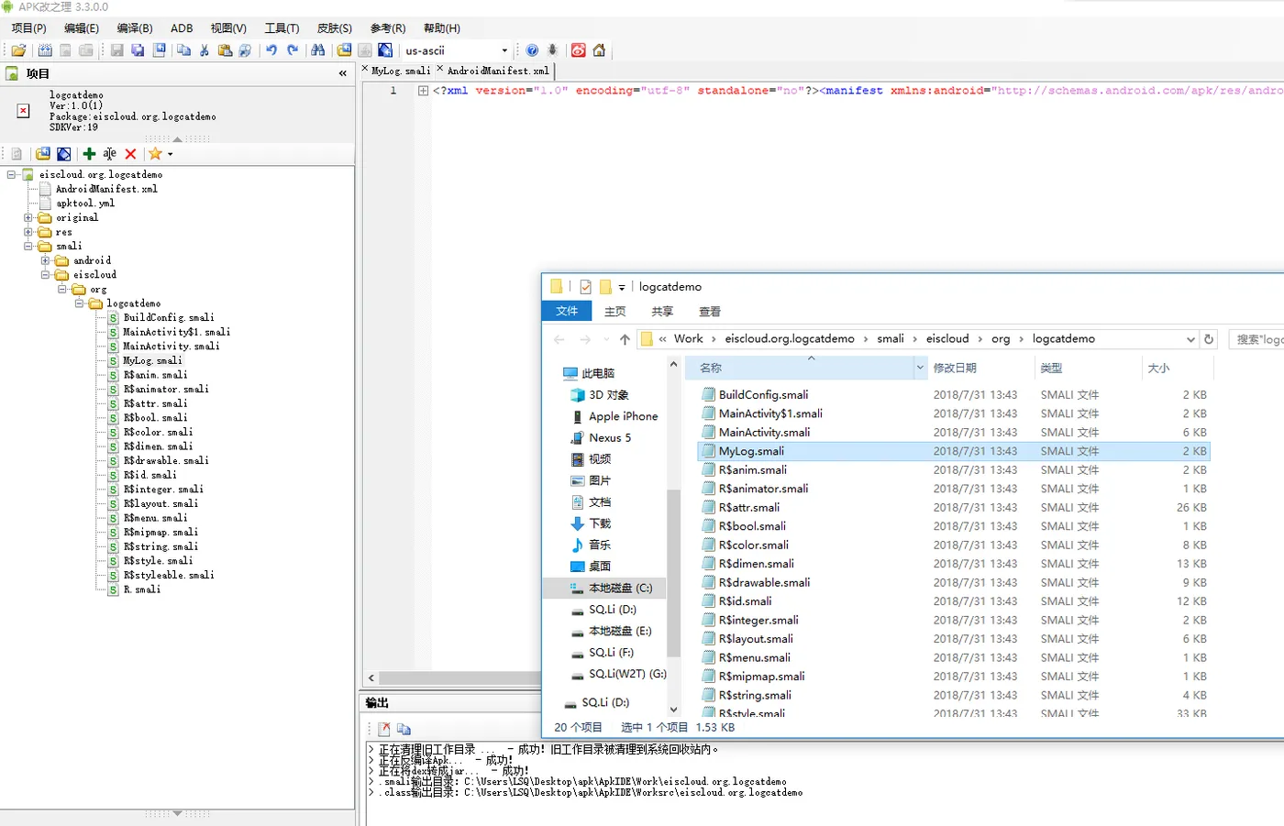The width and height of the screenshot is (1284, 826).
Task: Open the 皮肤(S) menu
Action: tap(334, 28)
